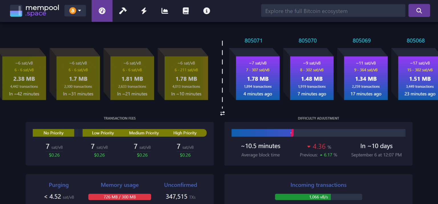Click the mempool.space logo
This screenshot has height=204, width=438.
tap(34, 11)
